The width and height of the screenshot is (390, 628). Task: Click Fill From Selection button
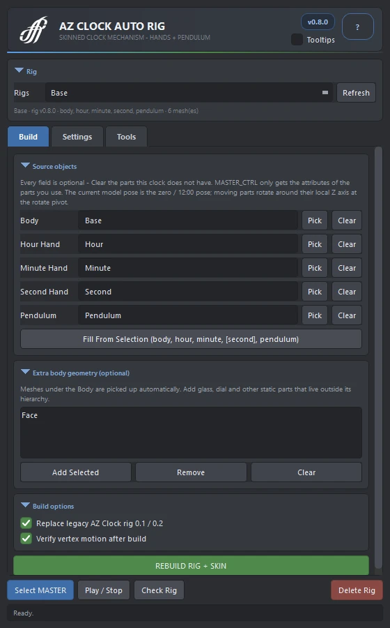(191, 339)
